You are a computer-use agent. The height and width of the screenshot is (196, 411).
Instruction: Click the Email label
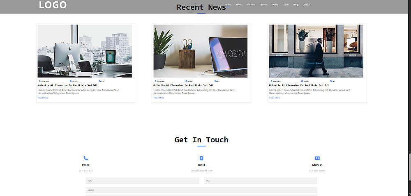click(201, 165)
